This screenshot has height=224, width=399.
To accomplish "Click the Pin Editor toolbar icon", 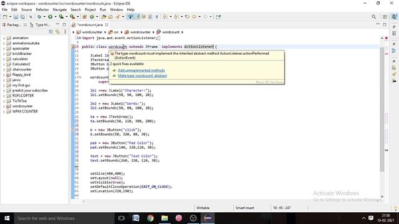I will pyautogui.click(x=218, y=17).
